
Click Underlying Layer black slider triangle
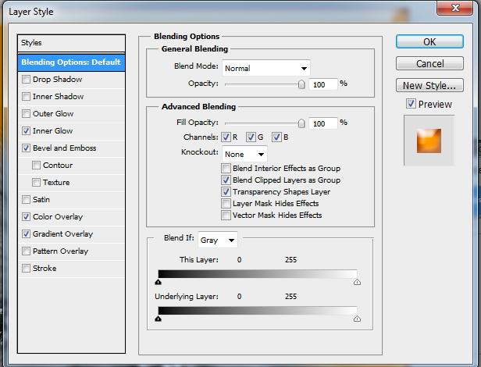(x=159, y=318)
